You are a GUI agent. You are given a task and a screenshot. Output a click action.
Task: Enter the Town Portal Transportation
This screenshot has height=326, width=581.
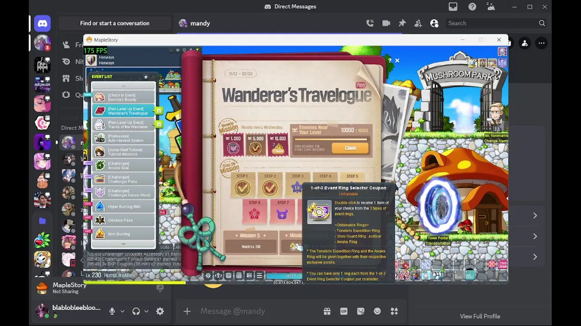click(438, 206)
